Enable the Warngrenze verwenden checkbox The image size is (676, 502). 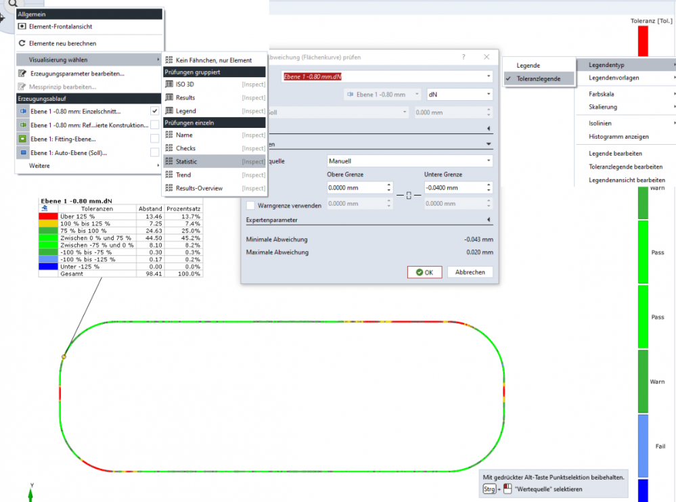coord(251,205)
